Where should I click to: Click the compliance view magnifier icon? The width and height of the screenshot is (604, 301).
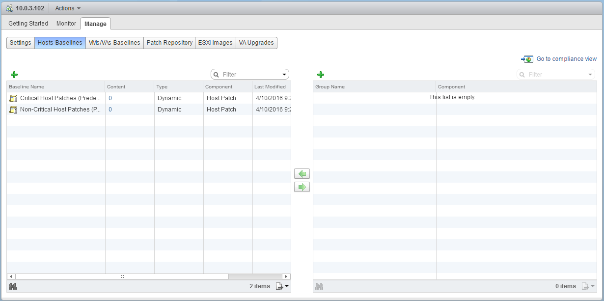click(526, 59)
